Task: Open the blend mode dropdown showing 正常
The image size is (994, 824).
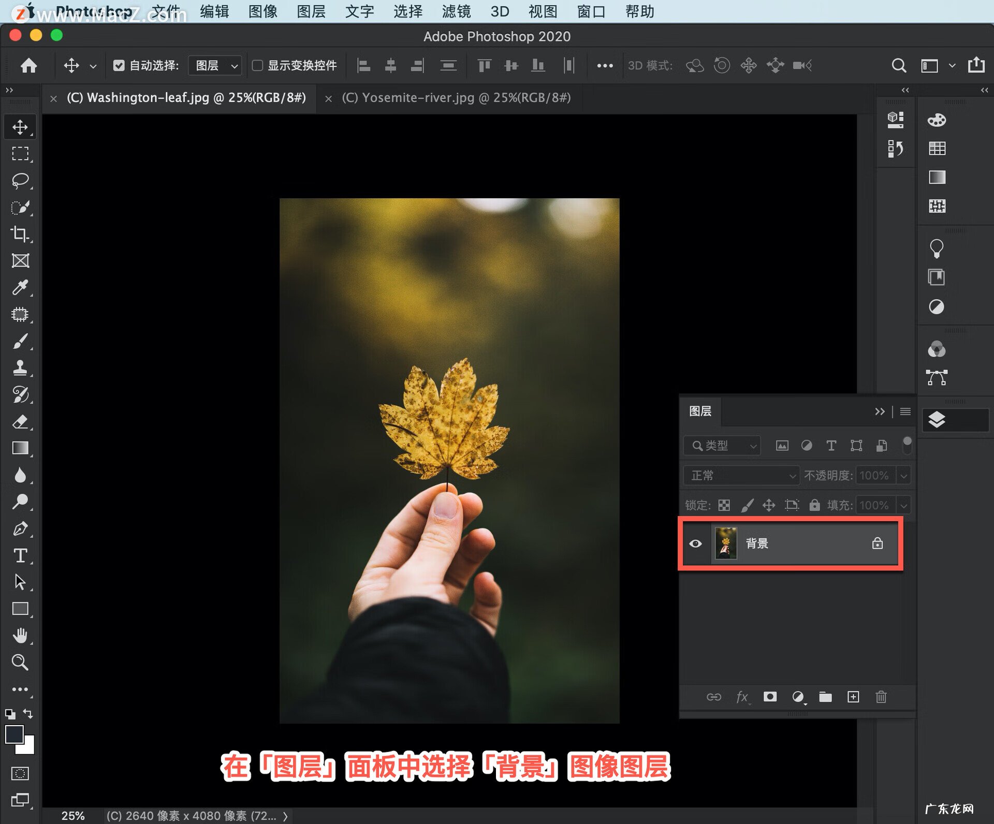Action: [740, 475]
